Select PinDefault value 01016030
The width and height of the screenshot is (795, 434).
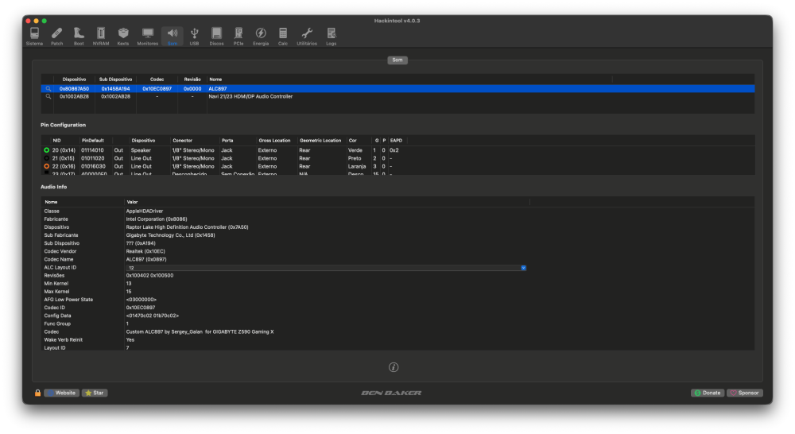pos(93,166)
